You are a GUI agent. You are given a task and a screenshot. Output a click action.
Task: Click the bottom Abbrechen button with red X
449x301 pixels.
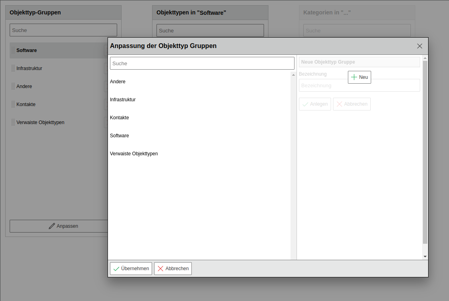point(173,269)
